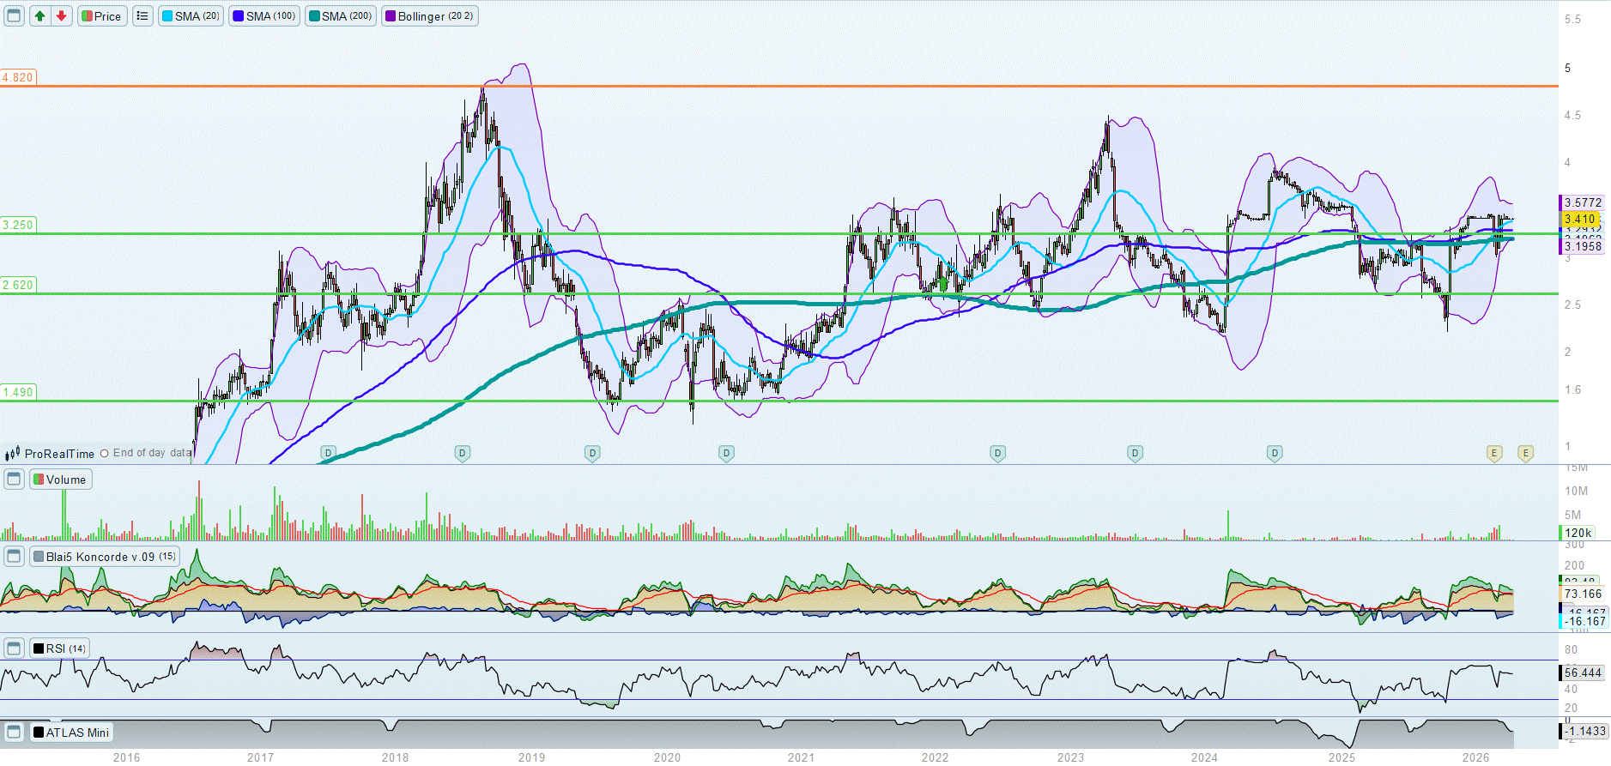Click the Volume indicator label
The width and height of the screenshot is (1611, 766).
[61, 479]
